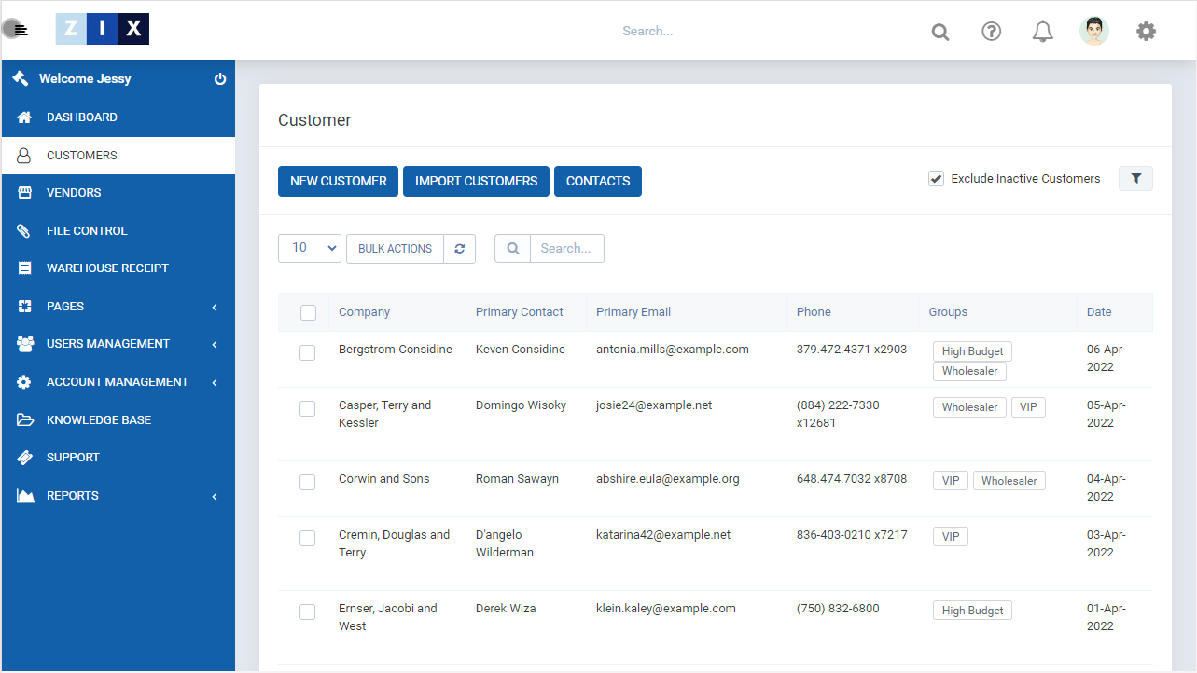1197x673 pixels.
Task: Go to Warehouse Receipt in sidebar
Action: [107, 268]
